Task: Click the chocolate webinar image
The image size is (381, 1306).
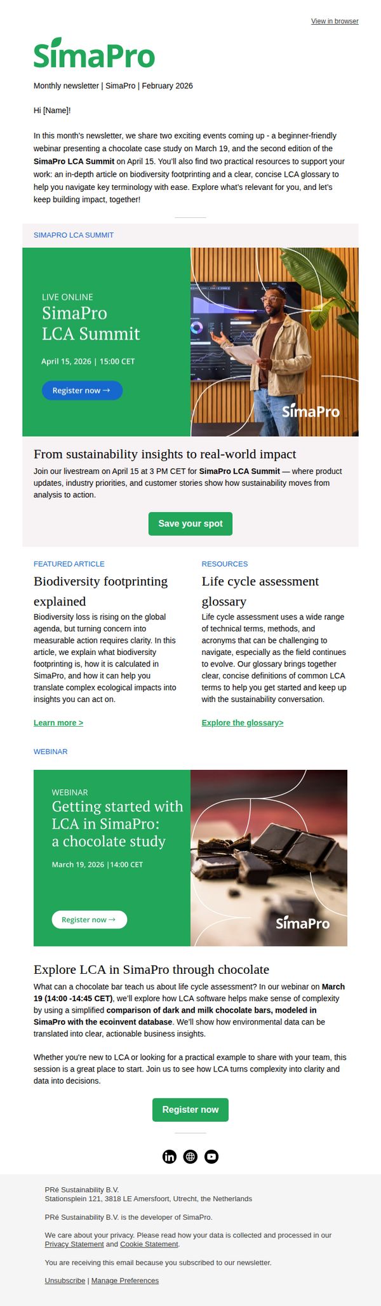Action: 269,858
